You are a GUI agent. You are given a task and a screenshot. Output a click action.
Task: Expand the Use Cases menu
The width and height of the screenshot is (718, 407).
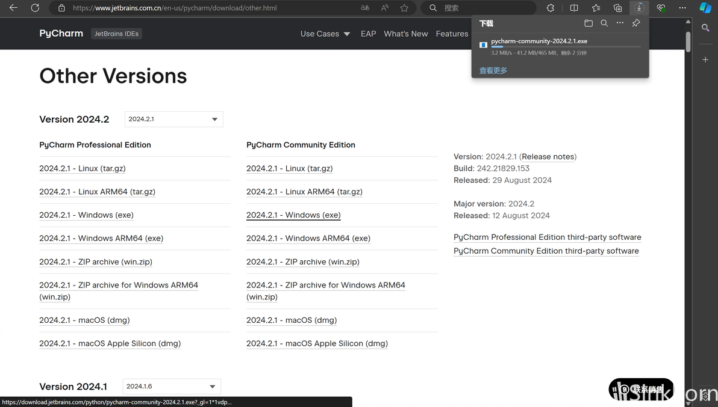[325, 34]
